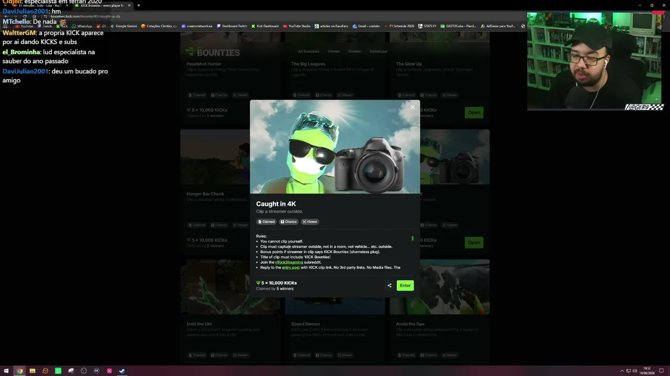Click the rules scrollbar thumb in dialog

click(x=412, y=239)
